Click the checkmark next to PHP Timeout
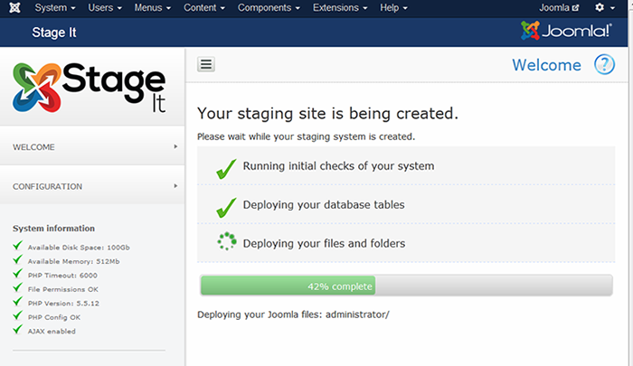Screen dimensions: 633x366 (x=17, y=273)
